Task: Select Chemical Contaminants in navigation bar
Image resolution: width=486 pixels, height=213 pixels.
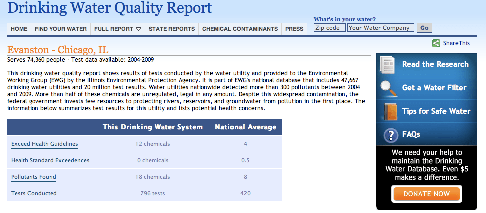Action: [240, 29]
